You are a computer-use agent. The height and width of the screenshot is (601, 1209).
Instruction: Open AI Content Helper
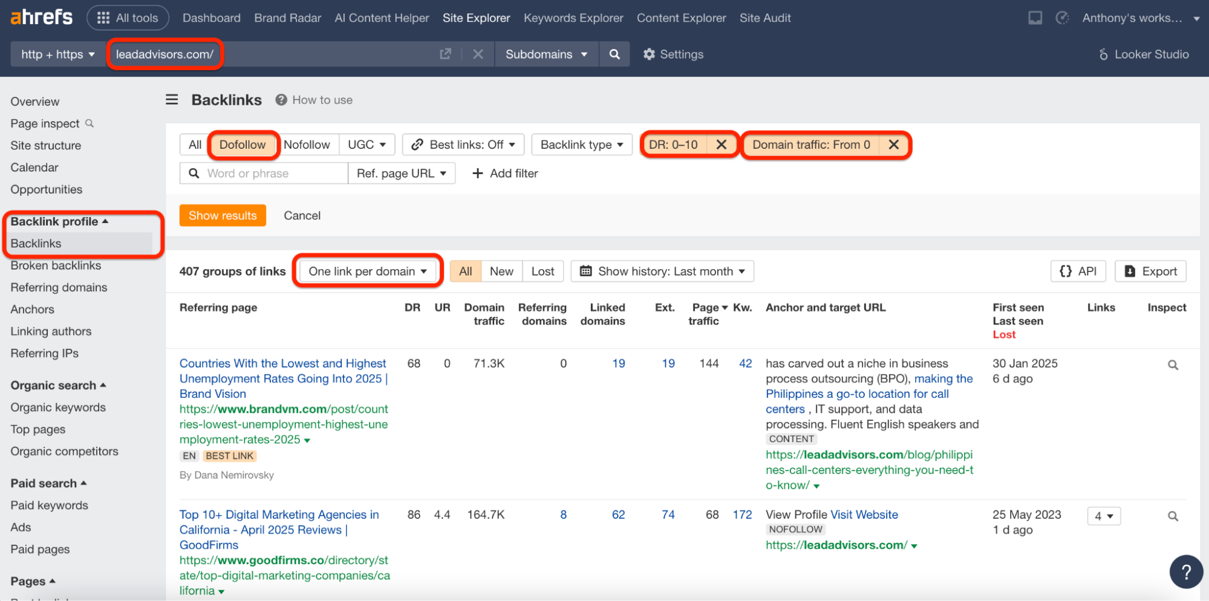[382, 18]
